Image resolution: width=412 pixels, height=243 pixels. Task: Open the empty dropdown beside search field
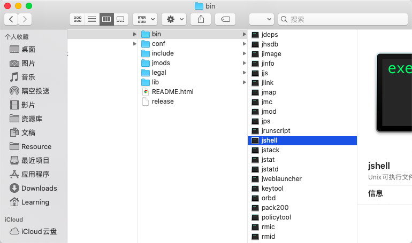coord(262,19)
